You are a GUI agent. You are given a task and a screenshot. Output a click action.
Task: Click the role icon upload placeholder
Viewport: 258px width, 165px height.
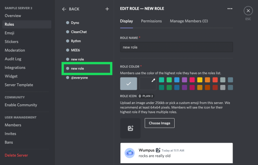130,128
